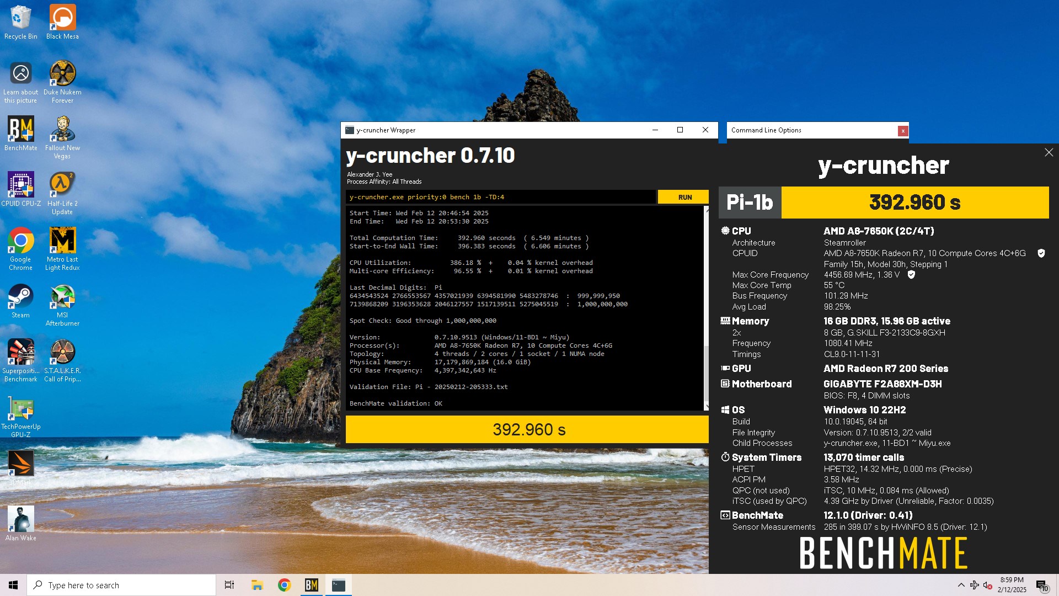Click 'Validation File' line in console
This screenshot has height=596, width=1059.
(x=429, y=387)
